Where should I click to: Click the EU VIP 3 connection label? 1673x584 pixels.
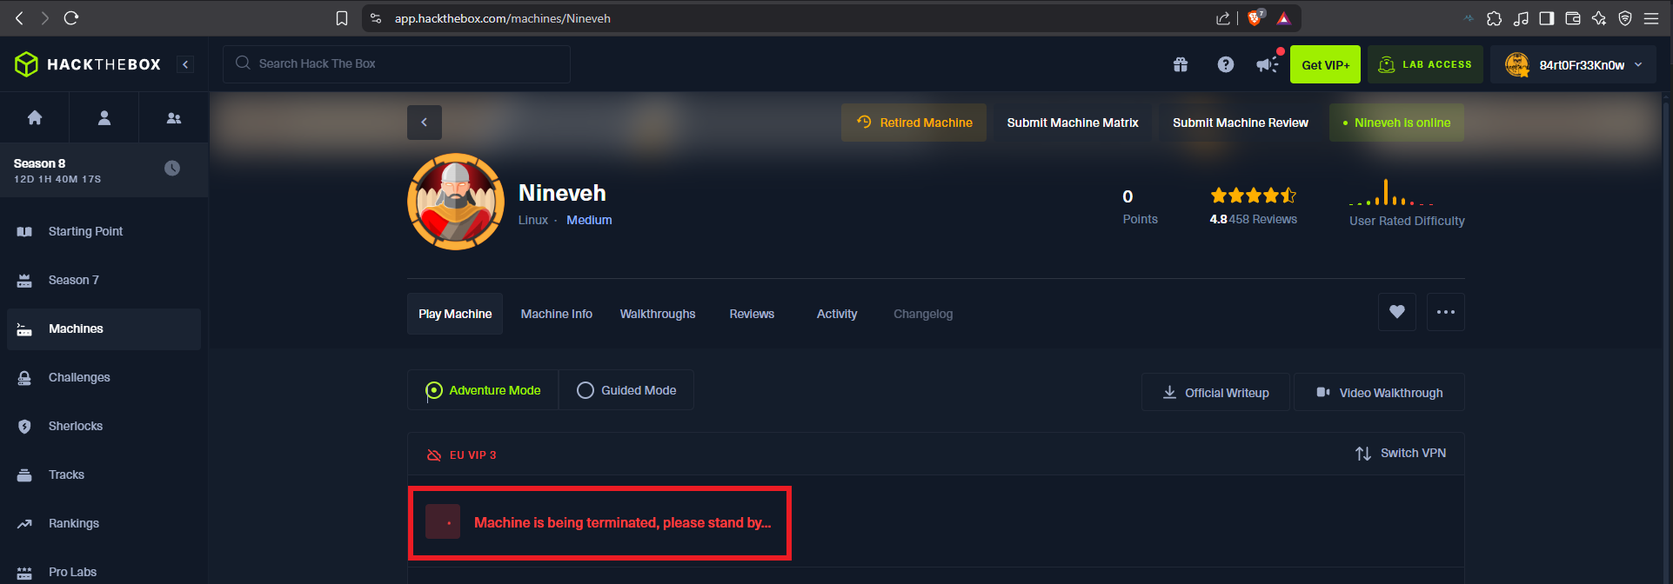461,455
